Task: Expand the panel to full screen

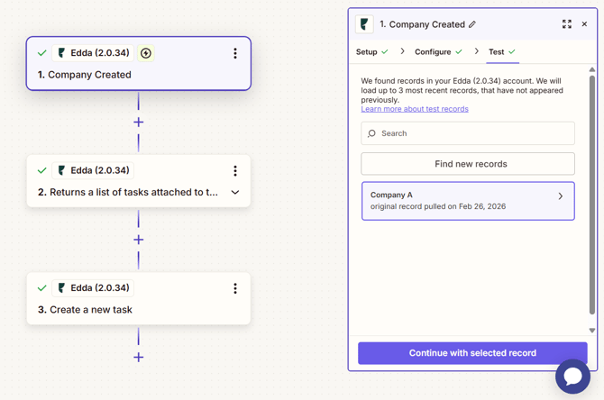Action: click(567, 24)
